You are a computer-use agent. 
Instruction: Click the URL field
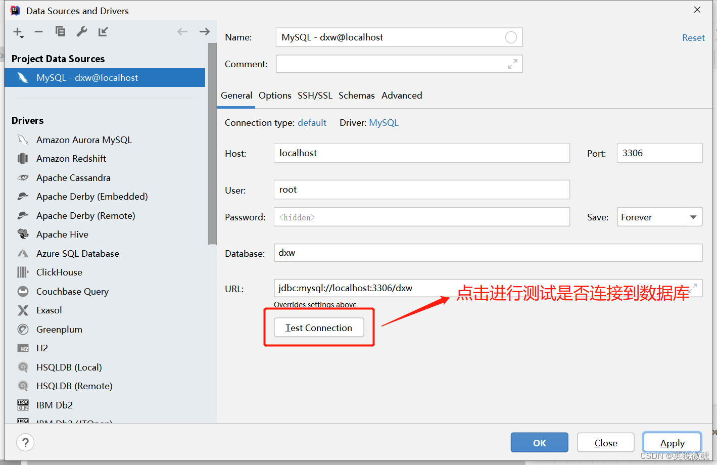[488, 288]
